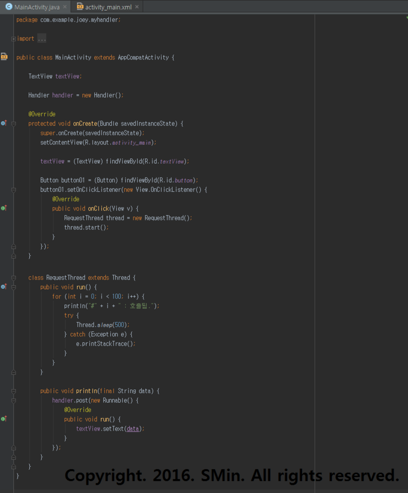Click 'final String data' parameter in println
The height and width of the screenshot is (493, 408).
coord(125,391)
